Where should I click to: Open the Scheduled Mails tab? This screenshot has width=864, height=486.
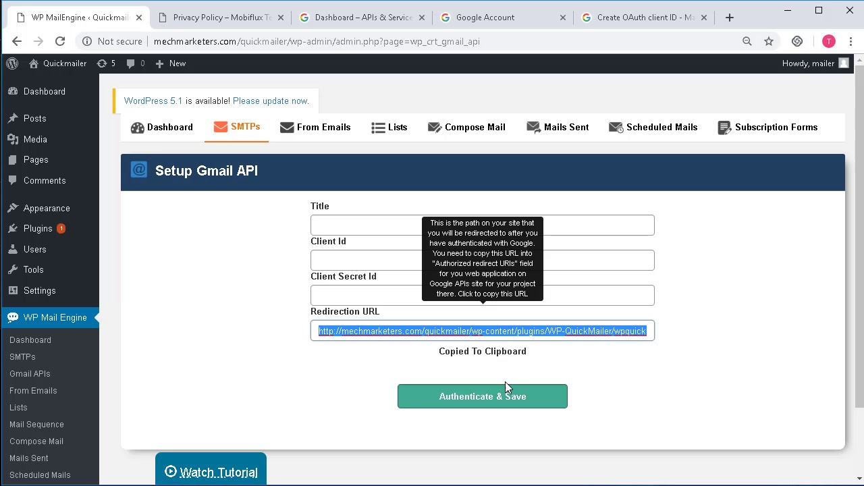653,127
